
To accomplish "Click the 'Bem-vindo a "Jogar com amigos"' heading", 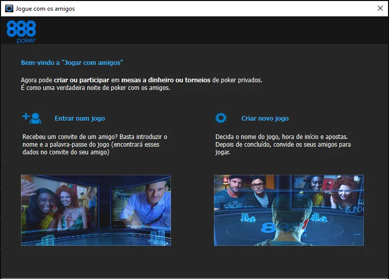I will (x=72, y=63).
